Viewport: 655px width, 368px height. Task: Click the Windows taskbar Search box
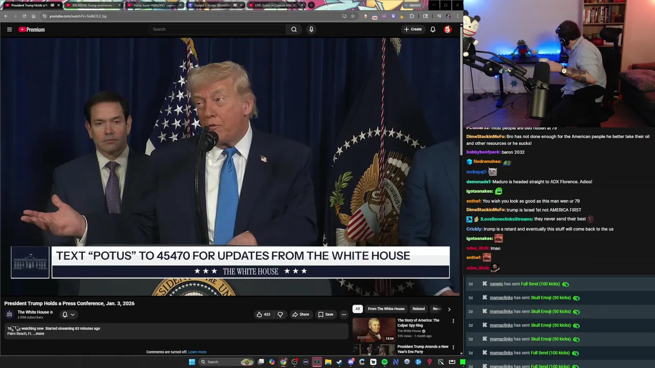(226, 362)
